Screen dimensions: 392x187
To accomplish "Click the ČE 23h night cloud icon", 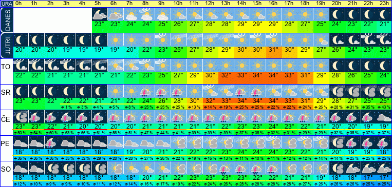I will (x=384, y=117).
